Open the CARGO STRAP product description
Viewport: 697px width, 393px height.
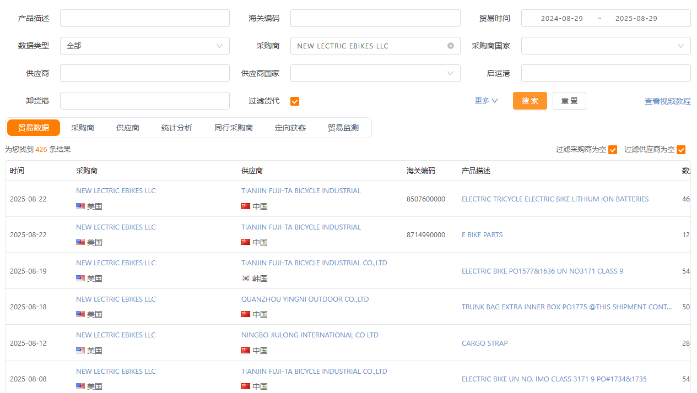485,343
